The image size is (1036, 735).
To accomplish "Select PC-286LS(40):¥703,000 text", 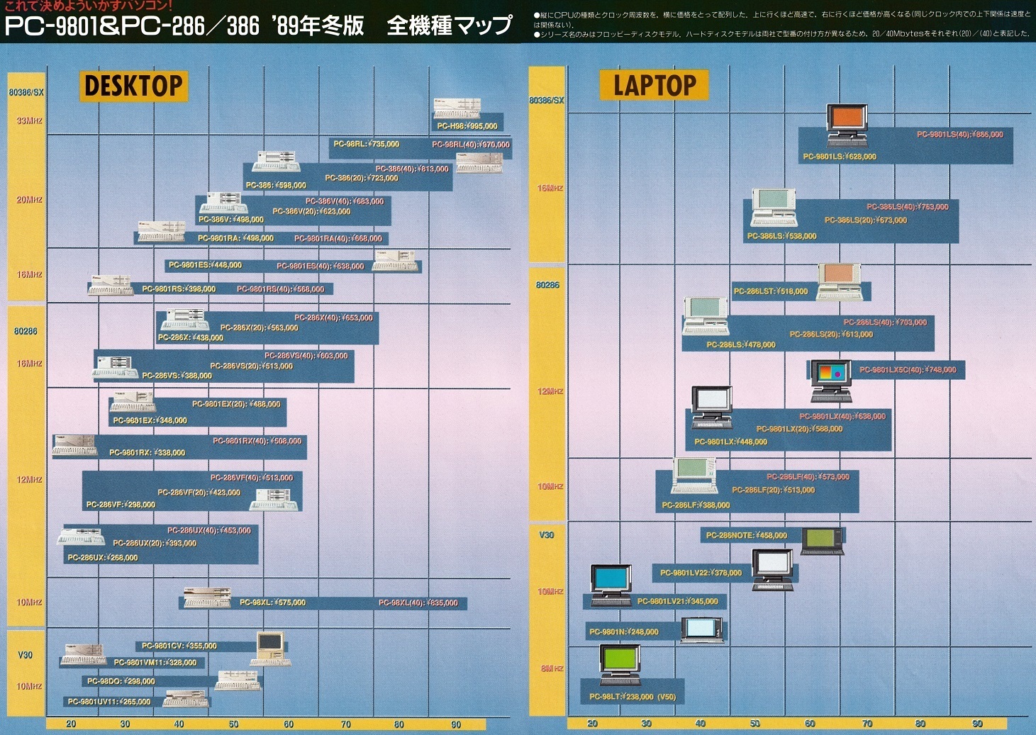I will pos(885,322).
